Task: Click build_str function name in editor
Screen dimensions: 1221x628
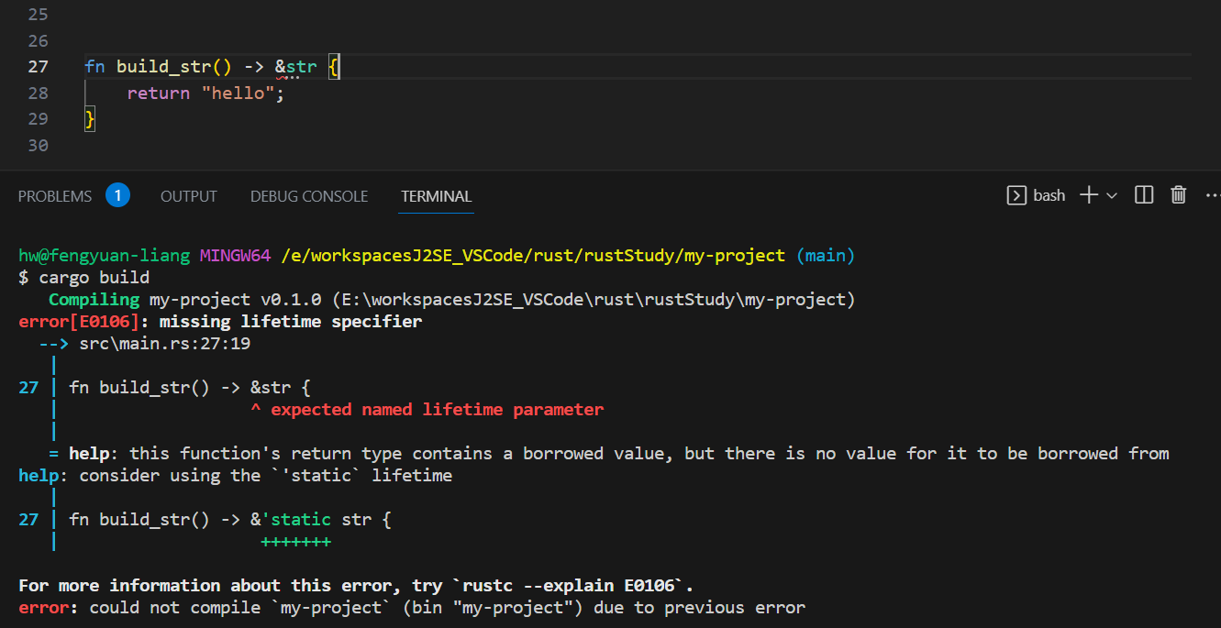Action: pyautogui.click(x=164, y=67)
